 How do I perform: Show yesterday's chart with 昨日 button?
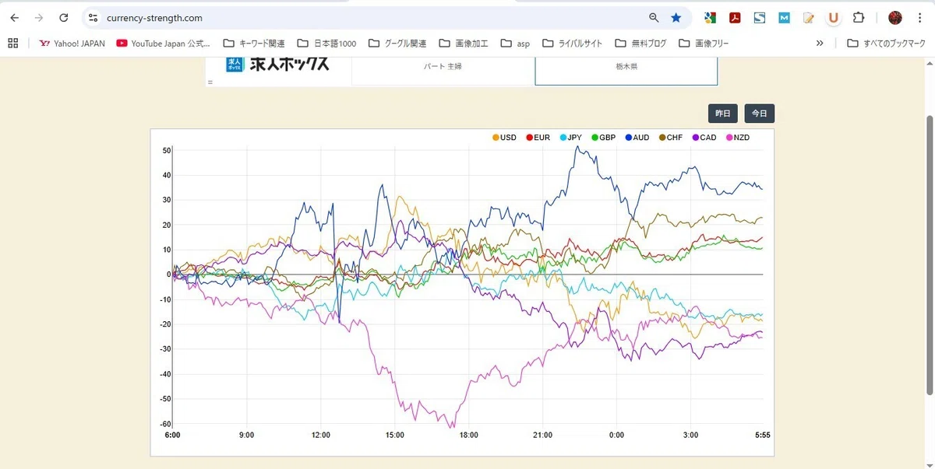[x=723, y=114]
